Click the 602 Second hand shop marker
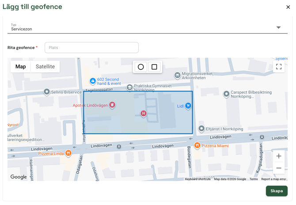The height and width of the screenshot is (205, 296). coord(92,81)
